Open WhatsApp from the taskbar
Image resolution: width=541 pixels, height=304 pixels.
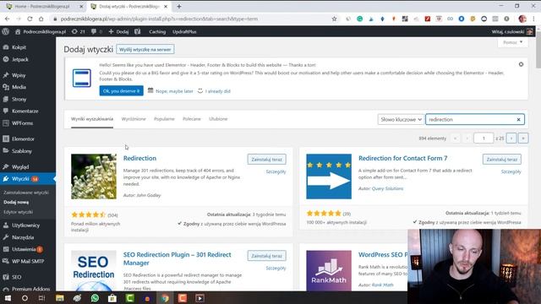click(95, 298)
